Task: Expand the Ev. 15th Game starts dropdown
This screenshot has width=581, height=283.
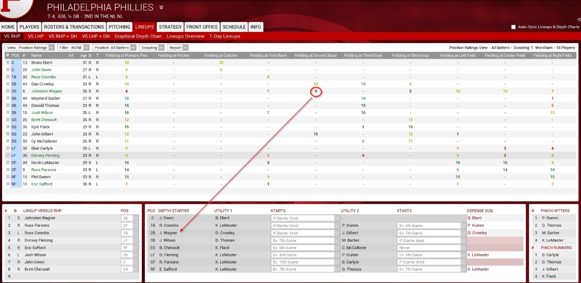Action: (x=306, y=262)
